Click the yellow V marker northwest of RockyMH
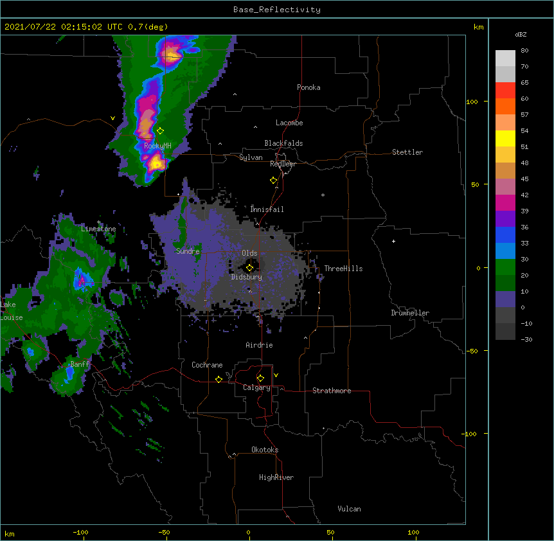This screenshot has width=554, height=541. [x=112, y=118]
